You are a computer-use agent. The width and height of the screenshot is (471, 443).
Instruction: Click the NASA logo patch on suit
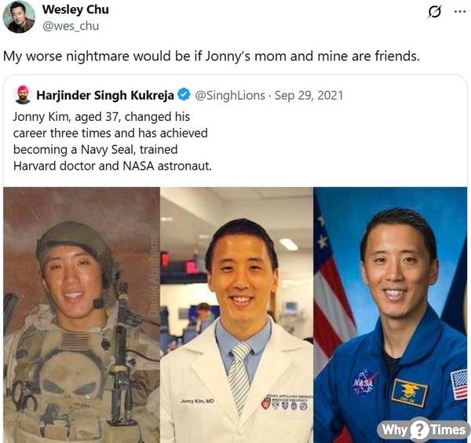click(x=363, y=383)
